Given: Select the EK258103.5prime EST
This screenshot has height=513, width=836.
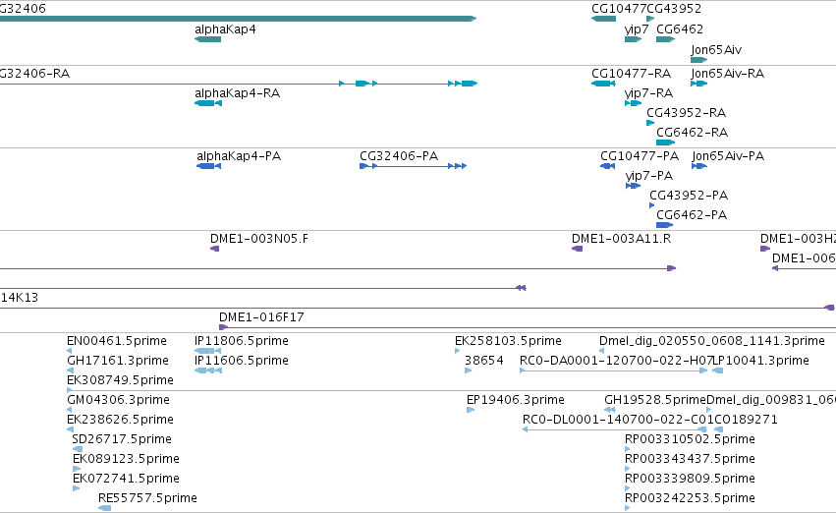Looking at the screenshot, I should [458, 351].
